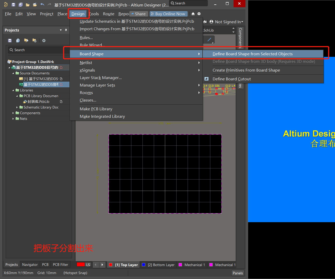
Task: Click the Home icon next to Buy Online
Action: [193, 14]
